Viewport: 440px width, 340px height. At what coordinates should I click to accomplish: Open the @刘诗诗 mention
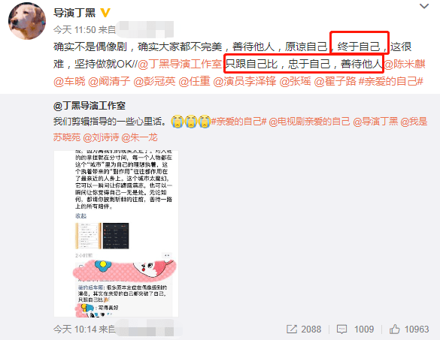(x=102, y=137)
